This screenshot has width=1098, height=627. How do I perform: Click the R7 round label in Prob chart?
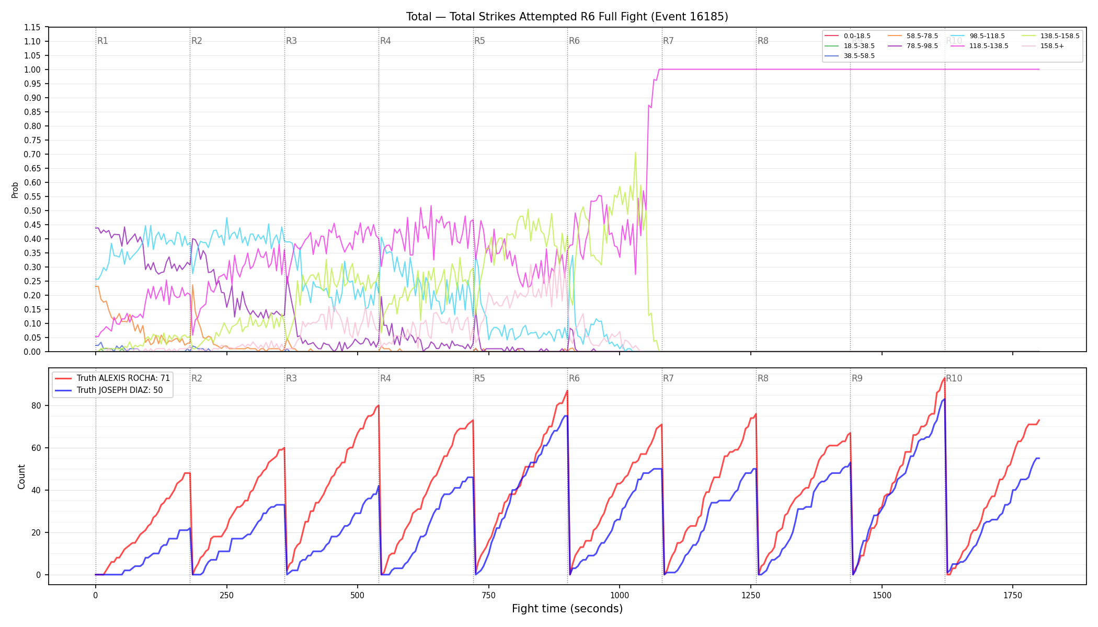point(669,41)
